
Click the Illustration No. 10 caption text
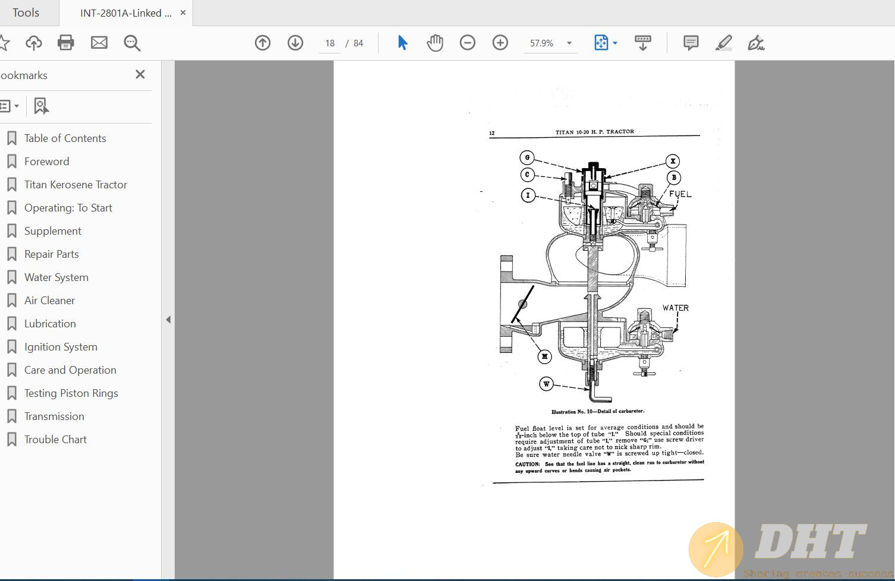point(597,411)
